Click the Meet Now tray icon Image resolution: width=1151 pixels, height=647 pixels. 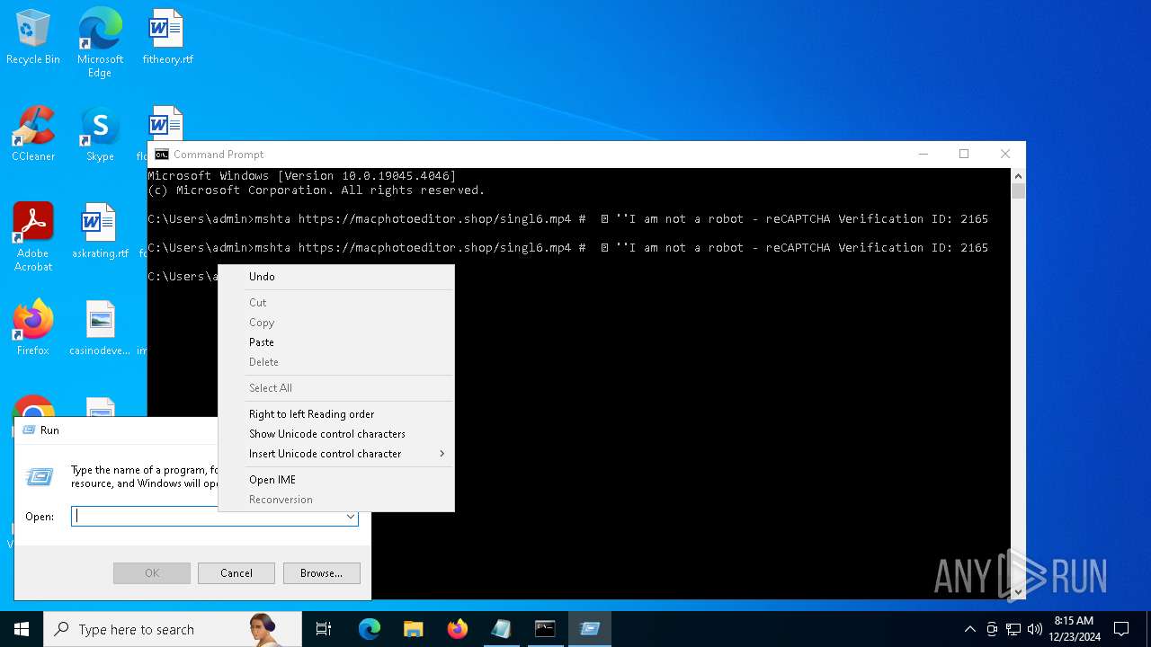pyautogui.click(x=992, y=629)
